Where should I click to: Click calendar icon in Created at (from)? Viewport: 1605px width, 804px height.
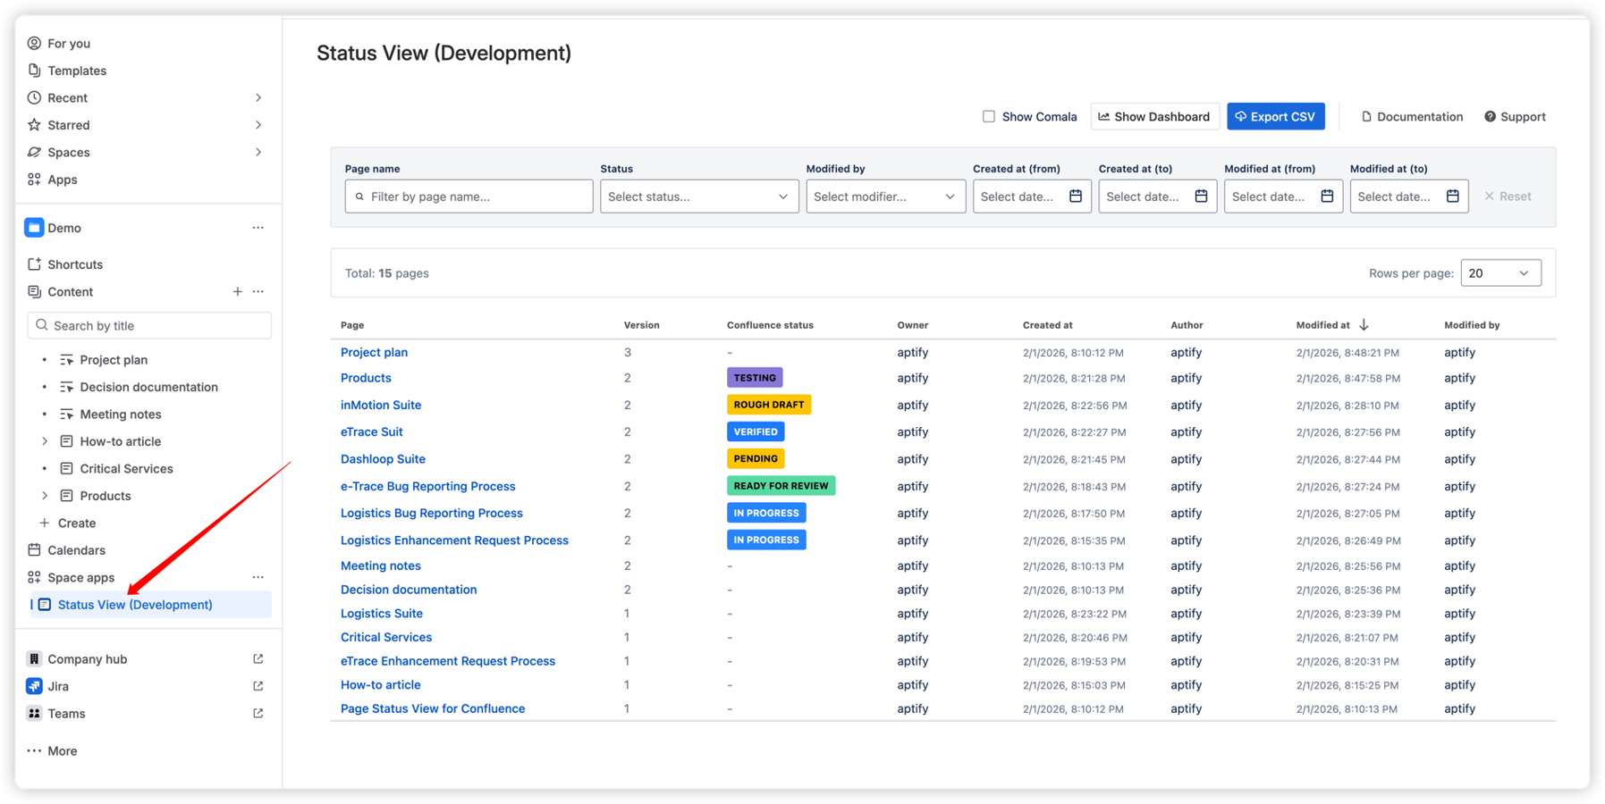1075,196
